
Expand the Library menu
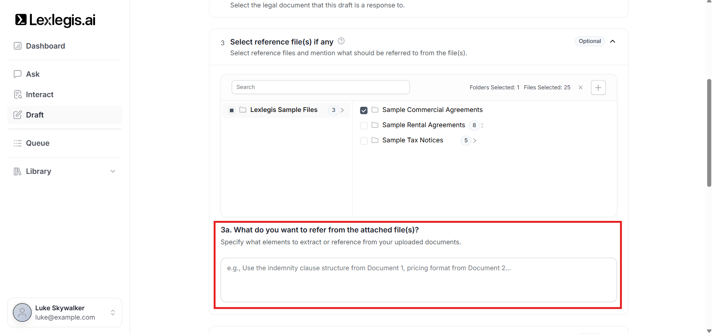(113, 171)
